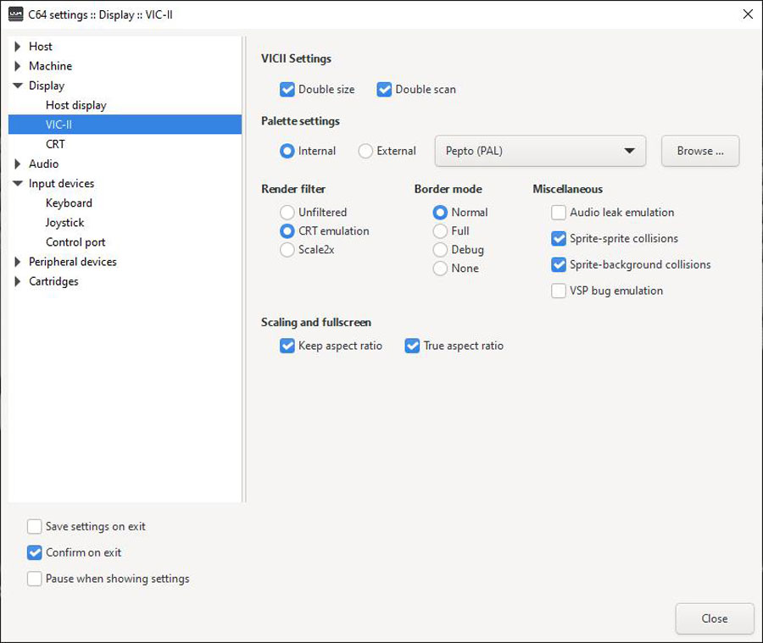Disable the Double scan checkbox
The height and width of the screenshot is (643, 763).
pos(384,90)
